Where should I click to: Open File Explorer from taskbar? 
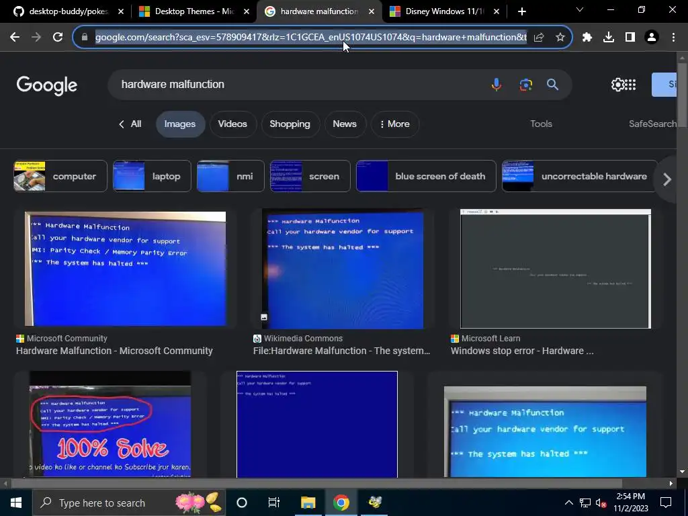pyautogui.click(x=308, y=503)
